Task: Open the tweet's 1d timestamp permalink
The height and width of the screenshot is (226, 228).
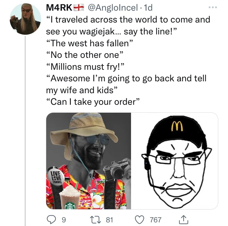Action: coord(148,8)
